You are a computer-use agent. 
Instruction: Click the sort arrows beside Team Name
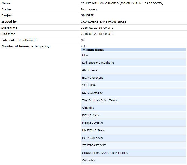point(84,50)
